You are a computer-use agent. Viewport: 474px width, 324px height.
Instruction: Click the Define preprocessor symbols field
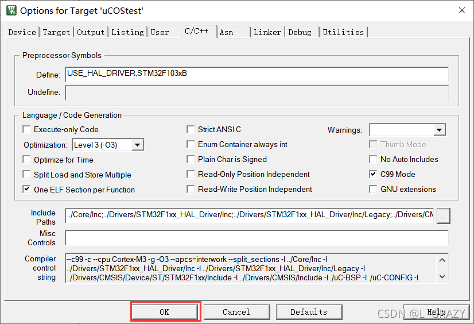257,75
